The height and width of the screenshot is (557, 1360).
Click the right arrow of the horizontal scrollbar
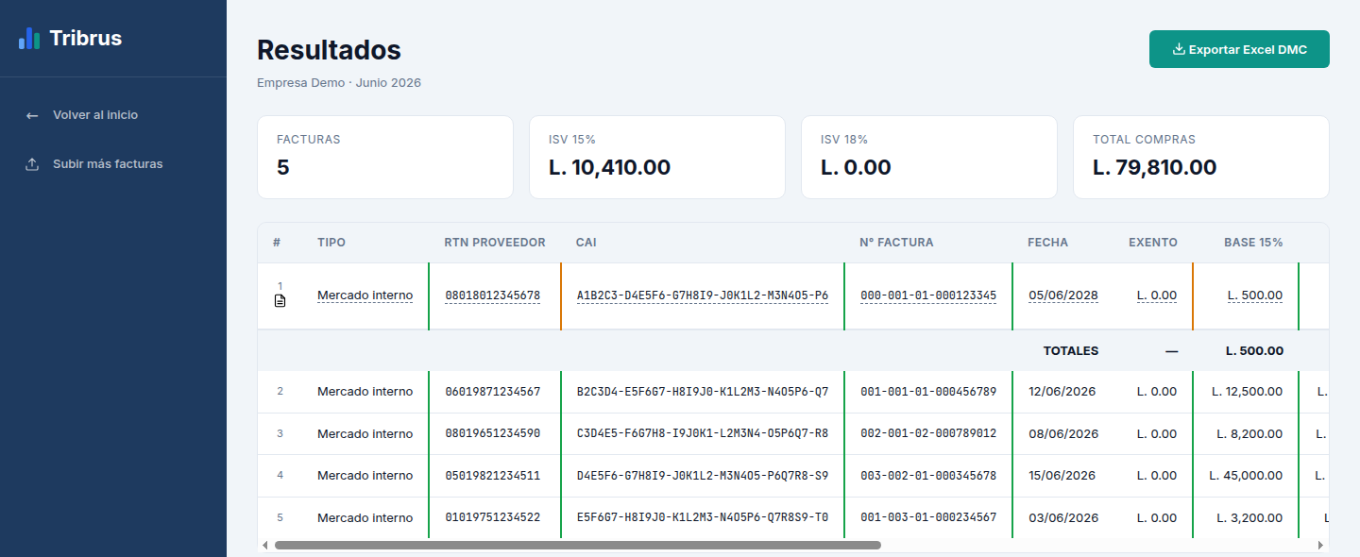pyautogui.click(x=1320, y=545)
